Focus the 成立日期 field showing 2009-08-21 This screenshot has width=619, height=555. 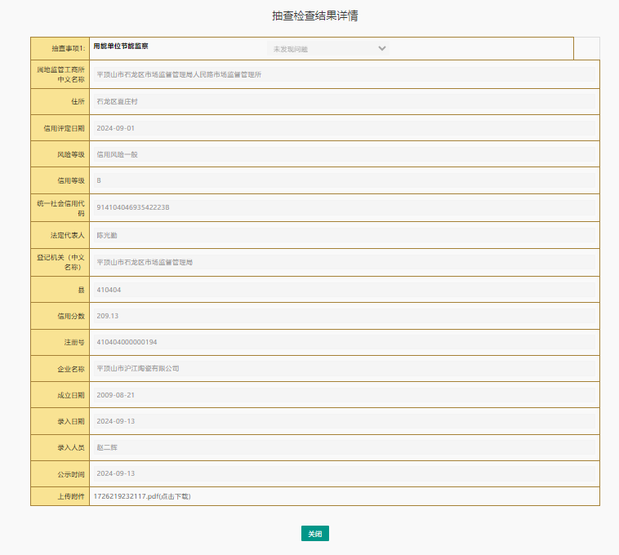(344, 395)
